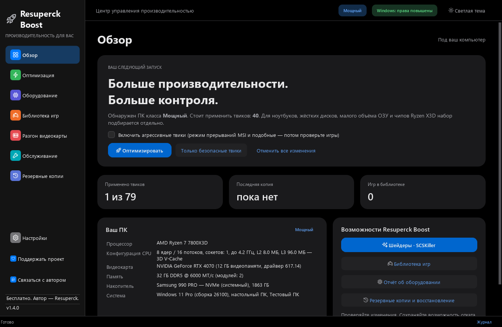
Task: Click Отменить все изменения link
Action: [286, 151]
